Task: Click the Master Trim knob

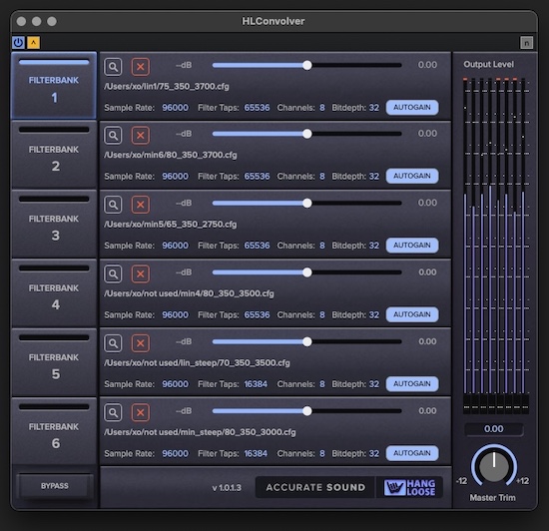Action: click(494, 466)
